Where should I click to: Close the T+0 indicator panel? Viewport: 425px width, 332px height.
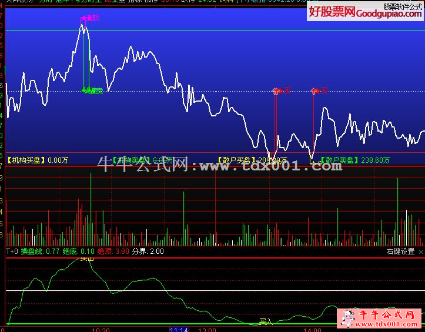tap(420, 251)
